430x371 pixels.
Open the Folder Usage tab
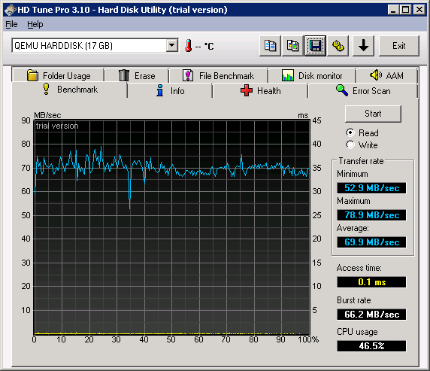click(x=59, y=75)
